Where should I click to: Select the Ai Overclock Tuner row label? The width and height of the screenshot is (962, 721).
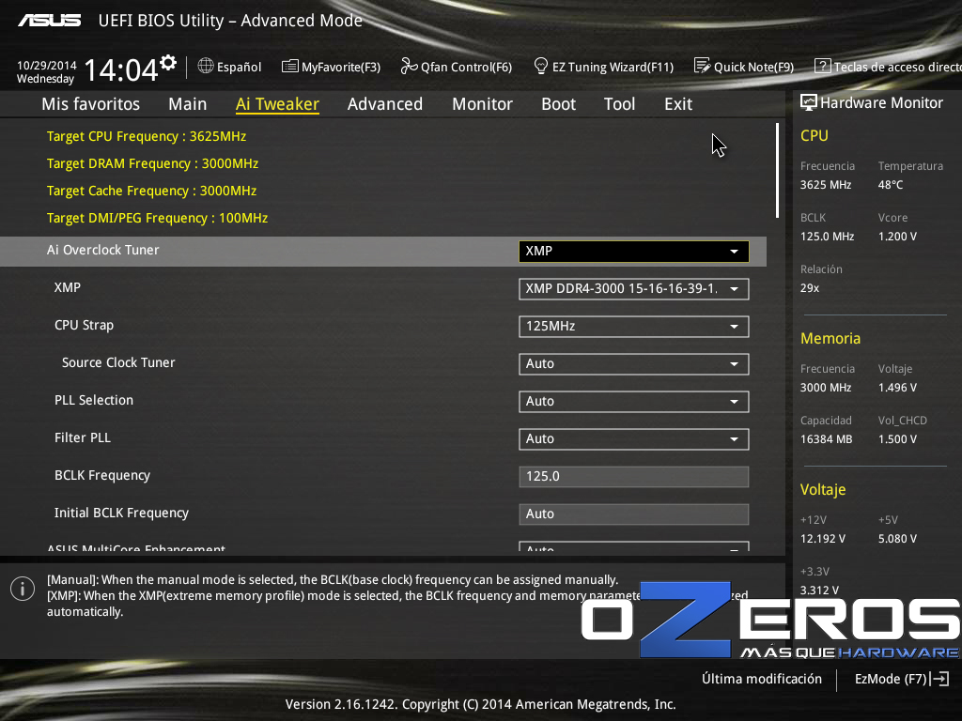pyautogui.click(x=103, y=250)
